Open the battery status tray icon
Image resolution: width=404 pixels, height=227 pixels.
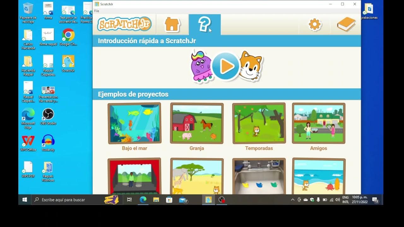325,200
